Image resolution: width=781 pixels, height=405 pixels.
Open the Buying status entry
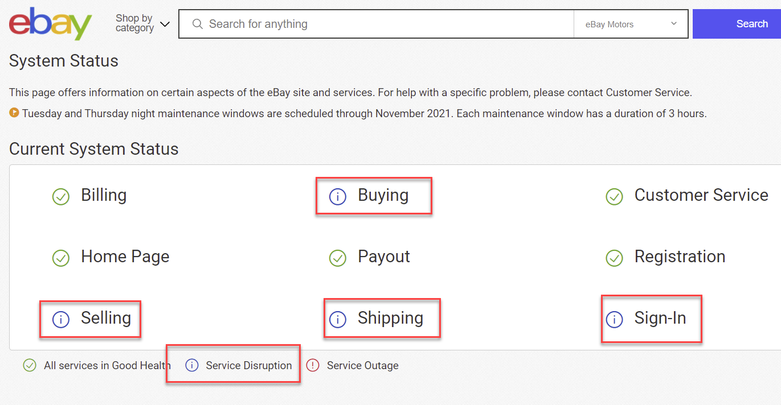tap(383, 196)
